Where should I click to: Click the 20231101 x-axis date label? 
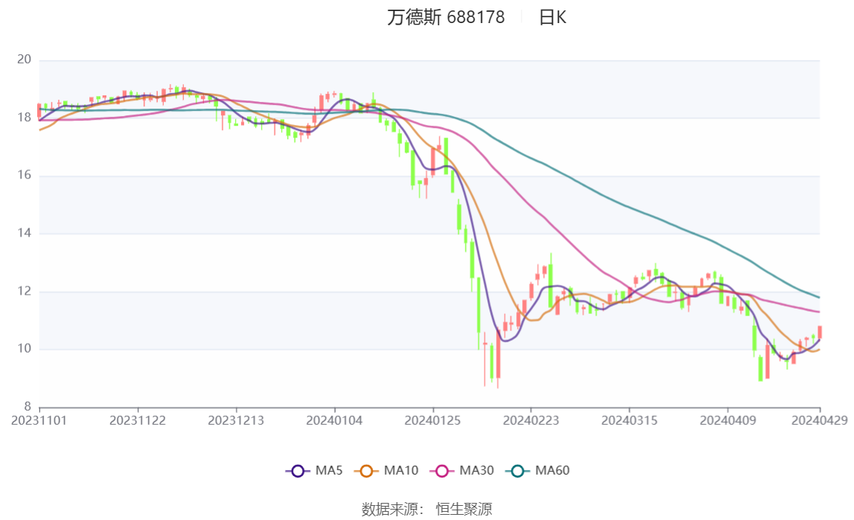(39, 421)
